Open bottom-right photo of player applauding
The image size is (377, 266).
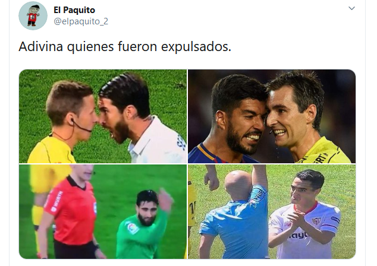pos(272,211)
